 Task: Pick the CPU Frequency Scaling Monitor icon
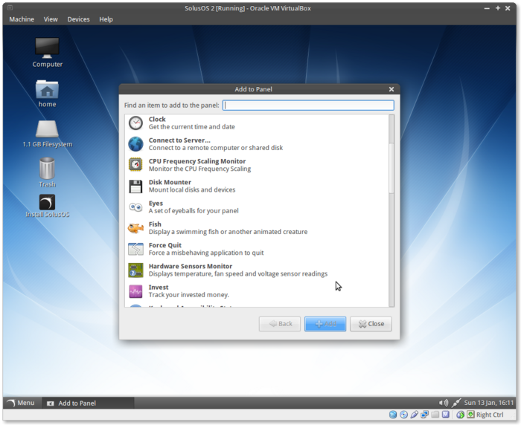tap(135, 165)
